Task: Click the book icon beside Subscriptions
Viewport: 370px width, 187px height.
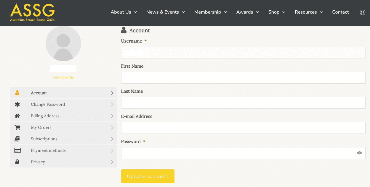Action: 17,139
